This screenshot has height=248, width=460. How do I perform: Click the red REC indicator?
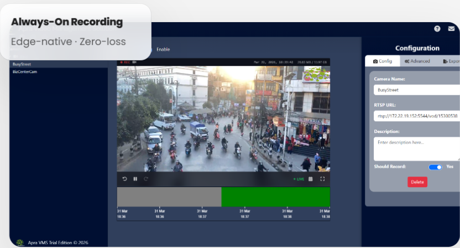tap(126, 62)
